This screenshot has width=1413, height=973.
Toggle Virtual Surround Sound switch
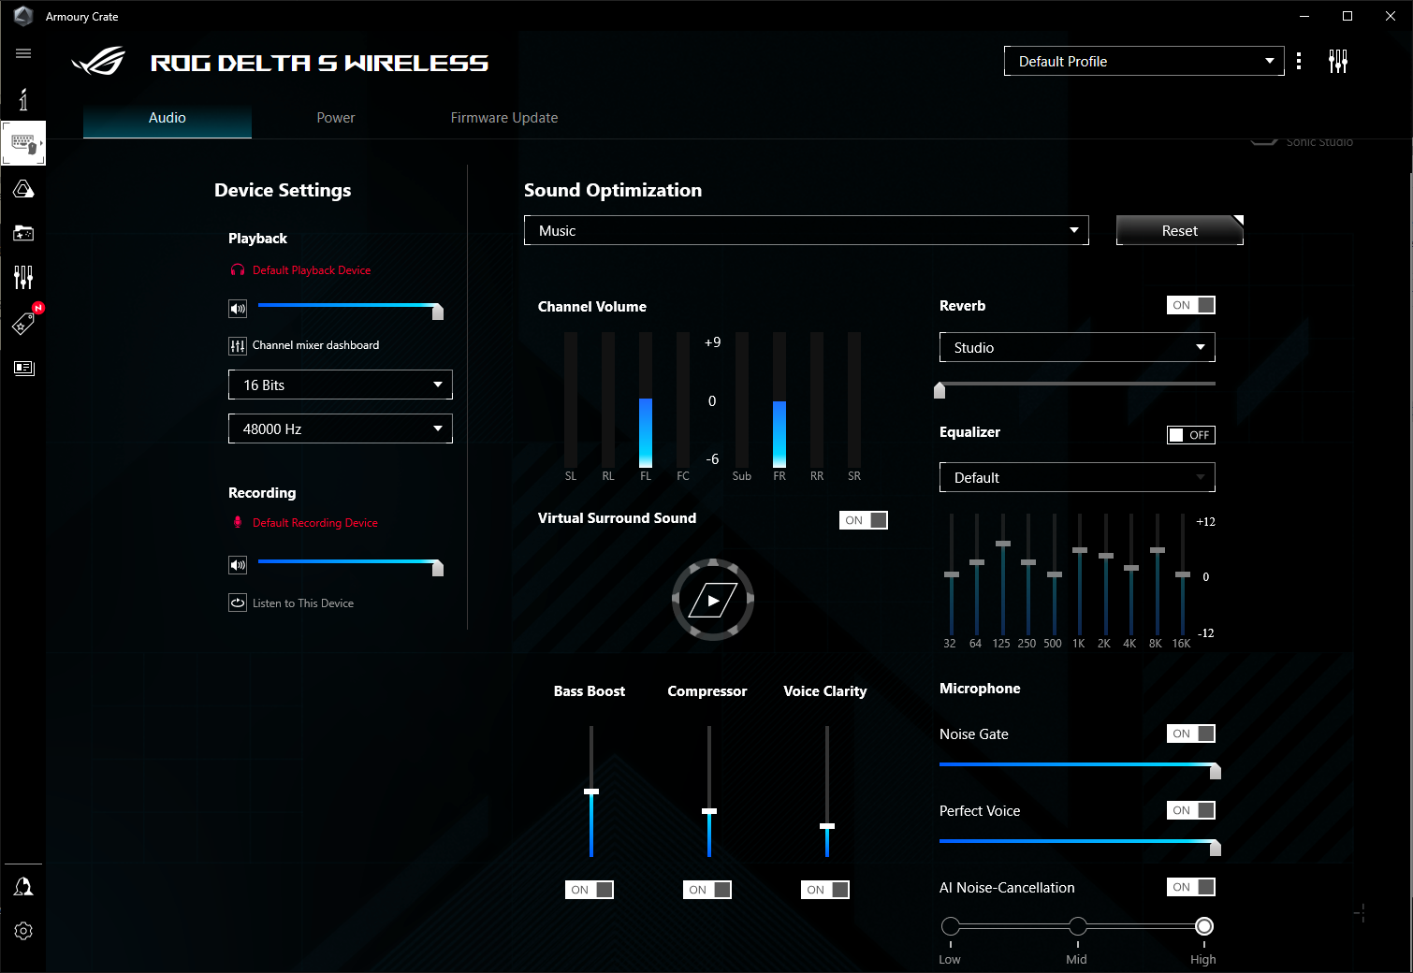[864, 520]
